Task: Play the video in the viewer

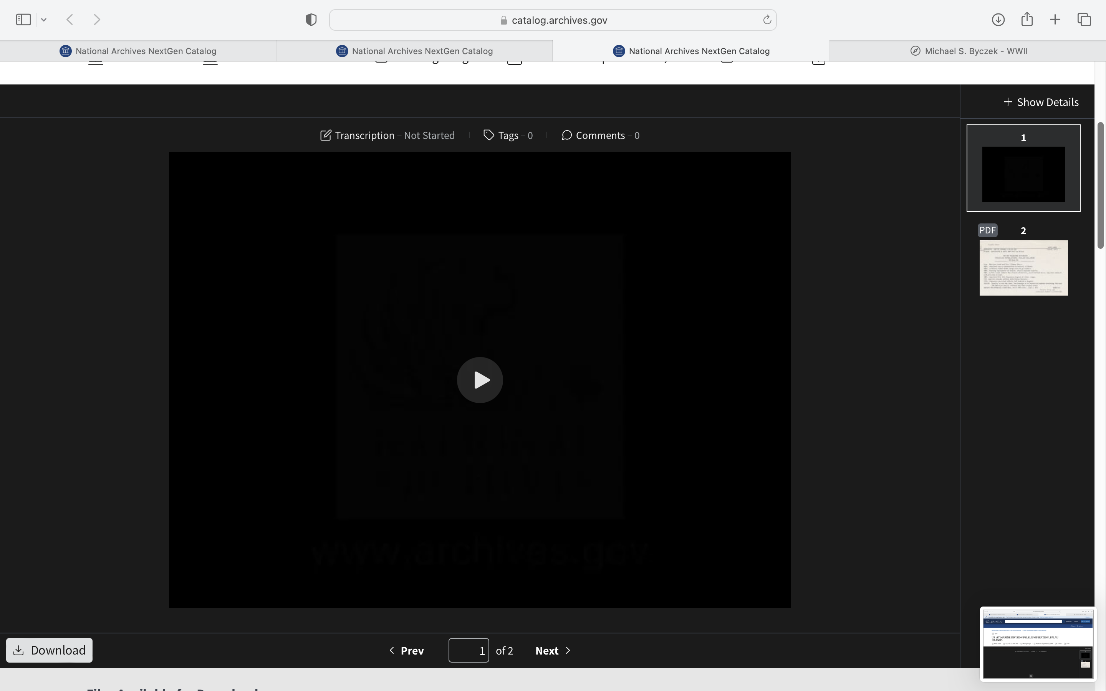Action: pyautogui.click(x=479, y=380)
